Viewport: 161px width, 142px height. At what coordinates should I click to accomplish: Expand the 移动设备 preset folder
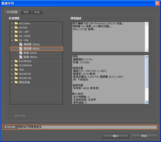(12, 82)
